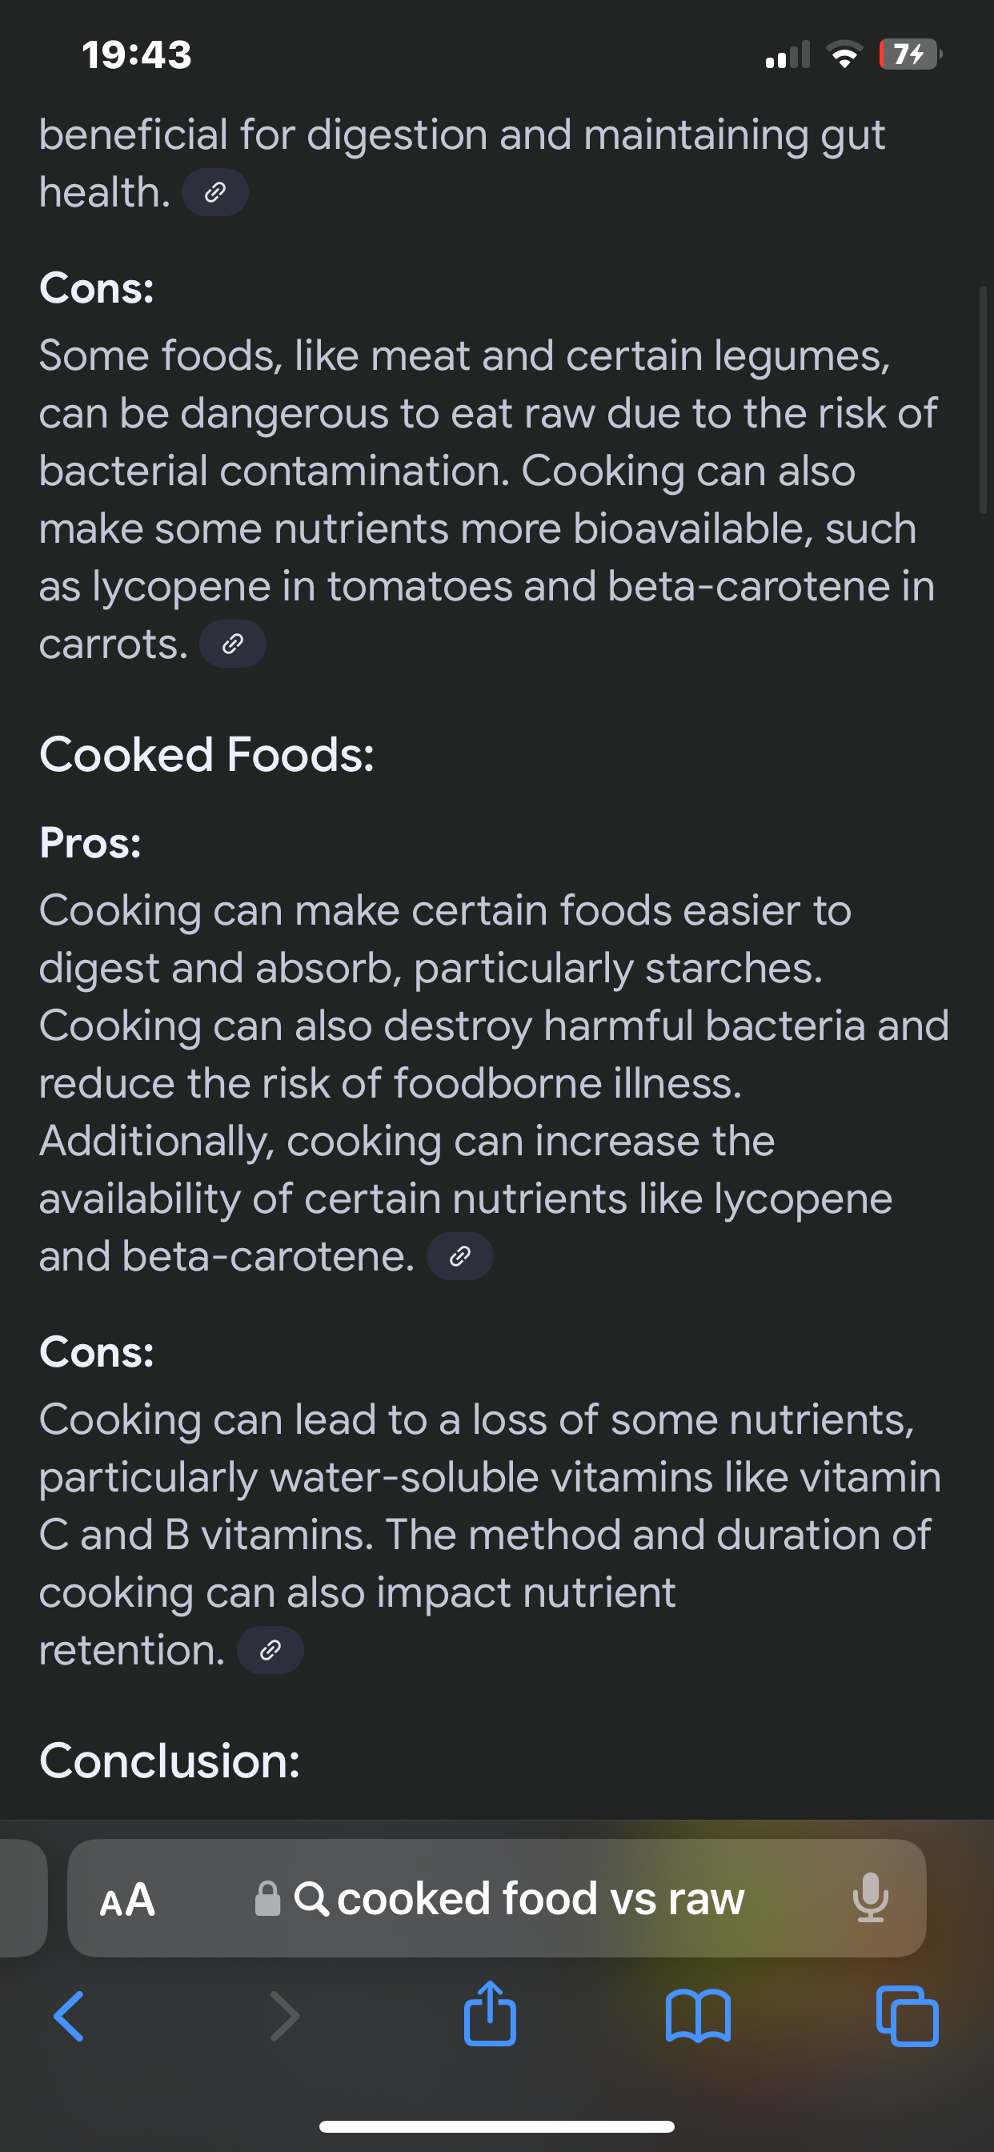The width and height of the screenshot is (994, 2152).
Task: Tap the padlock icon in address bar
Action: (267, 1899)
